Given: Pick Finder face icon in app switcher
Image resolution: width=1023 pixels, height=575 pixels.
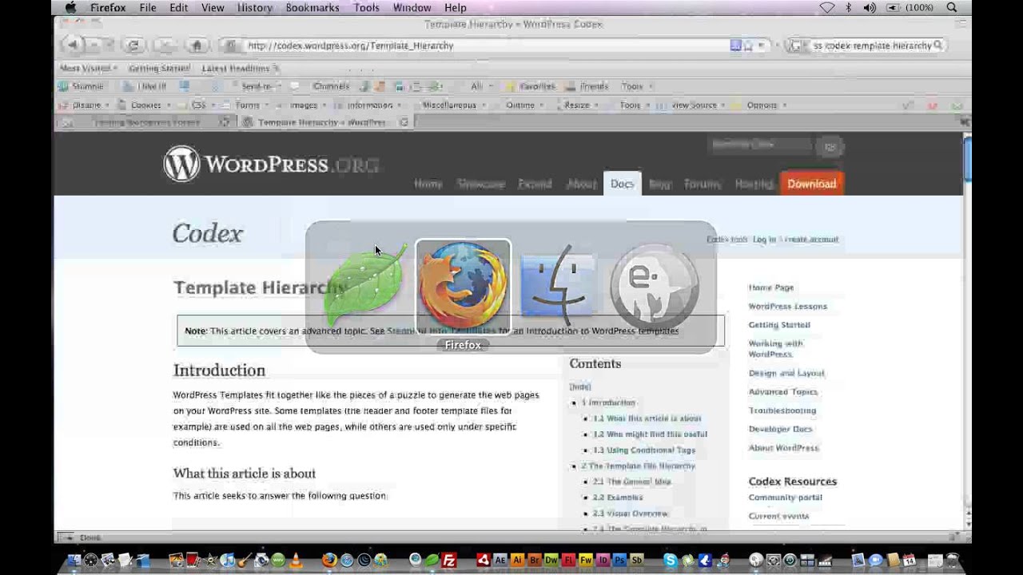Looking at the screenshot, I should coord(558,286).
